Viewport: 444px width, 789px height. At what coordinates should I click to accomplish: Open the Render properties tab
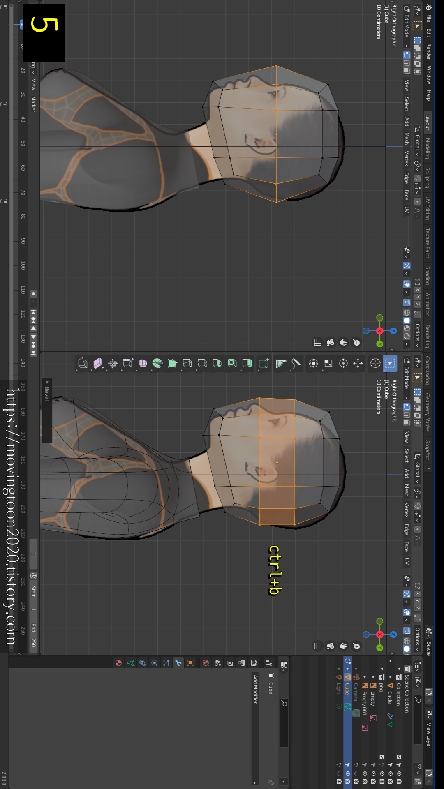click(254, 663)
